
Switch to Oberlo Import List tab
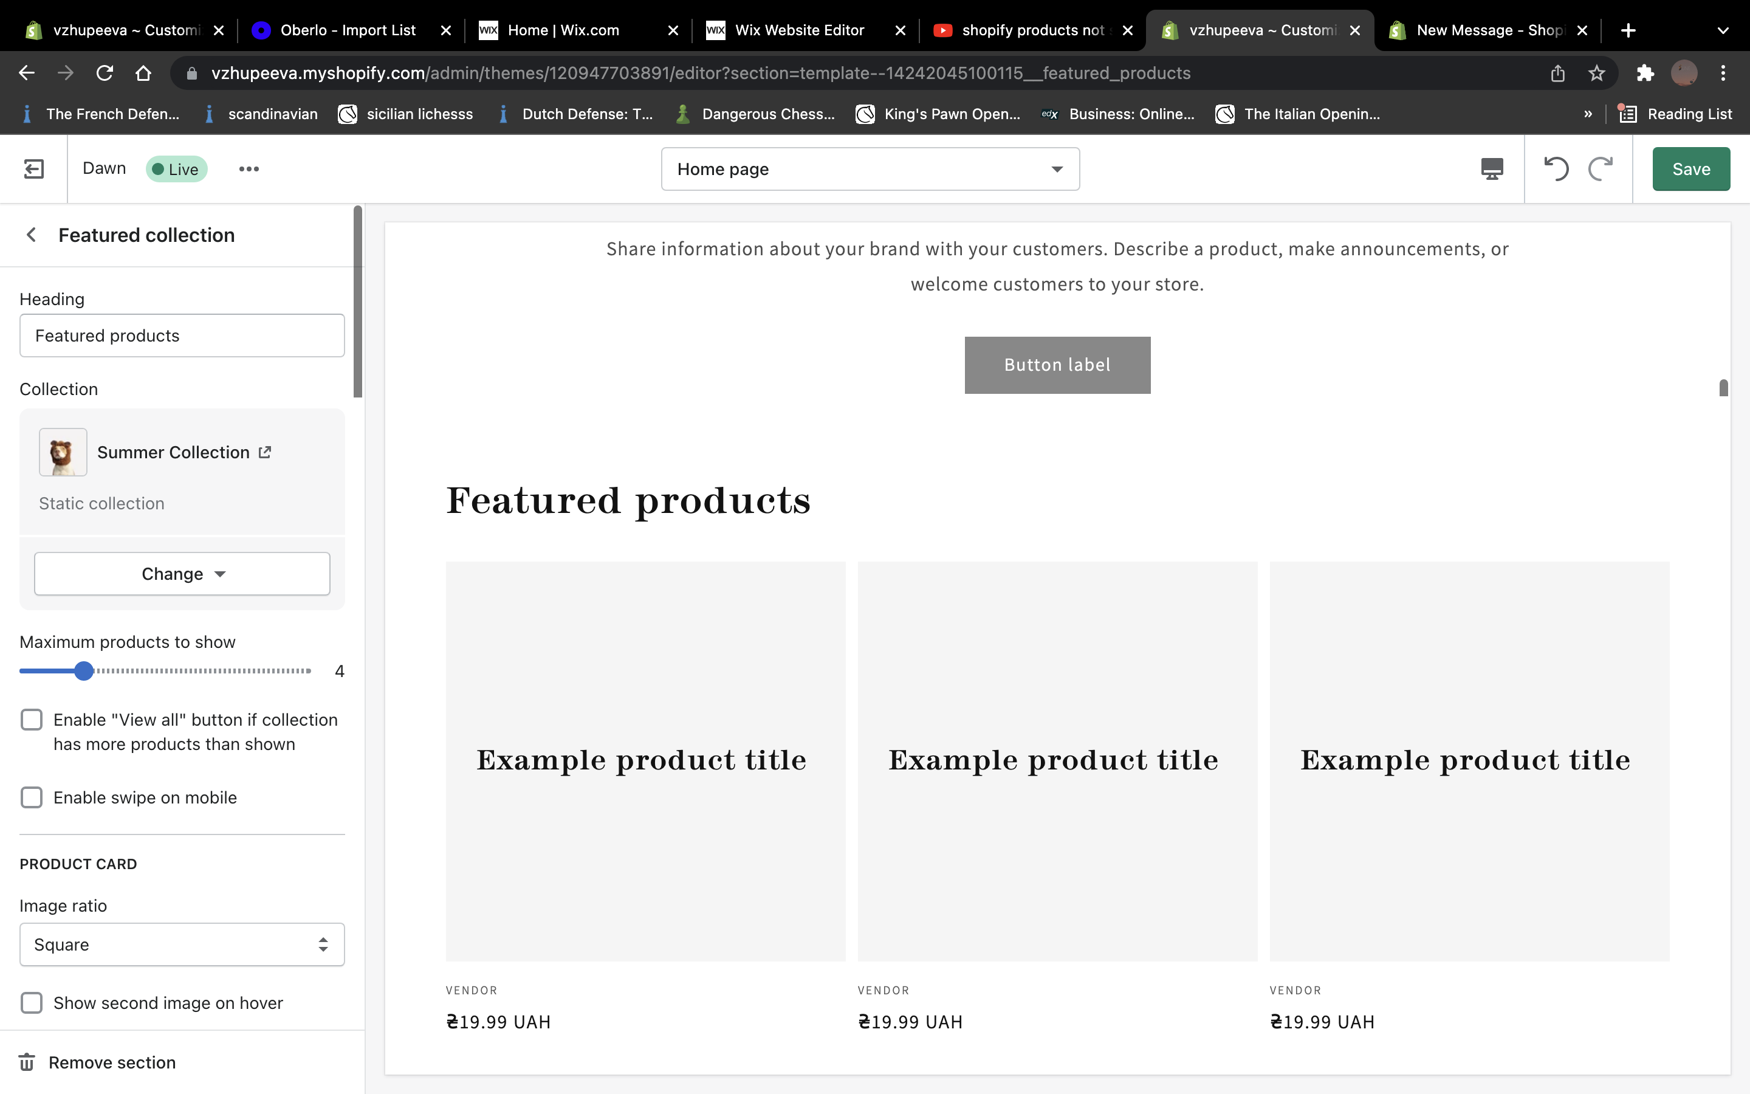(347, 30)
